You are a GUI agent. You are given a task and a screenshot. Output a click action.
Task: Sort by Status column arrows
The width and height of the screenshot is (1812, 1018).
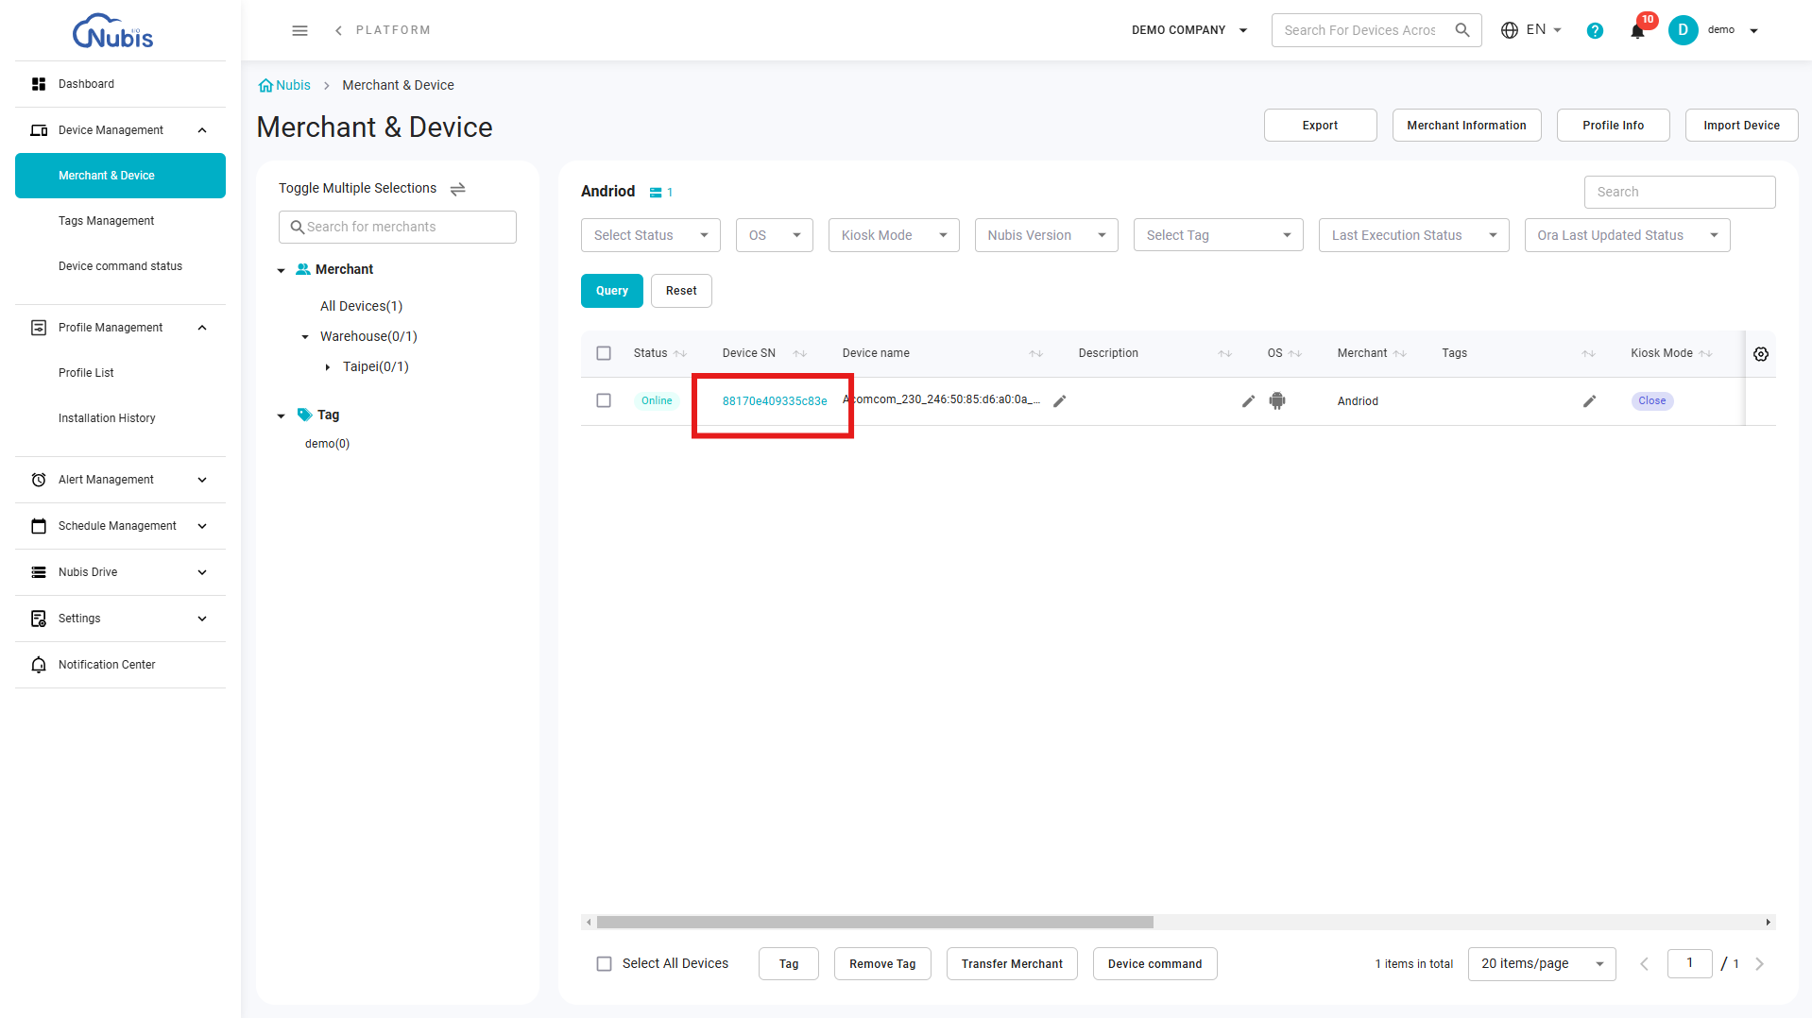(680, 354)
